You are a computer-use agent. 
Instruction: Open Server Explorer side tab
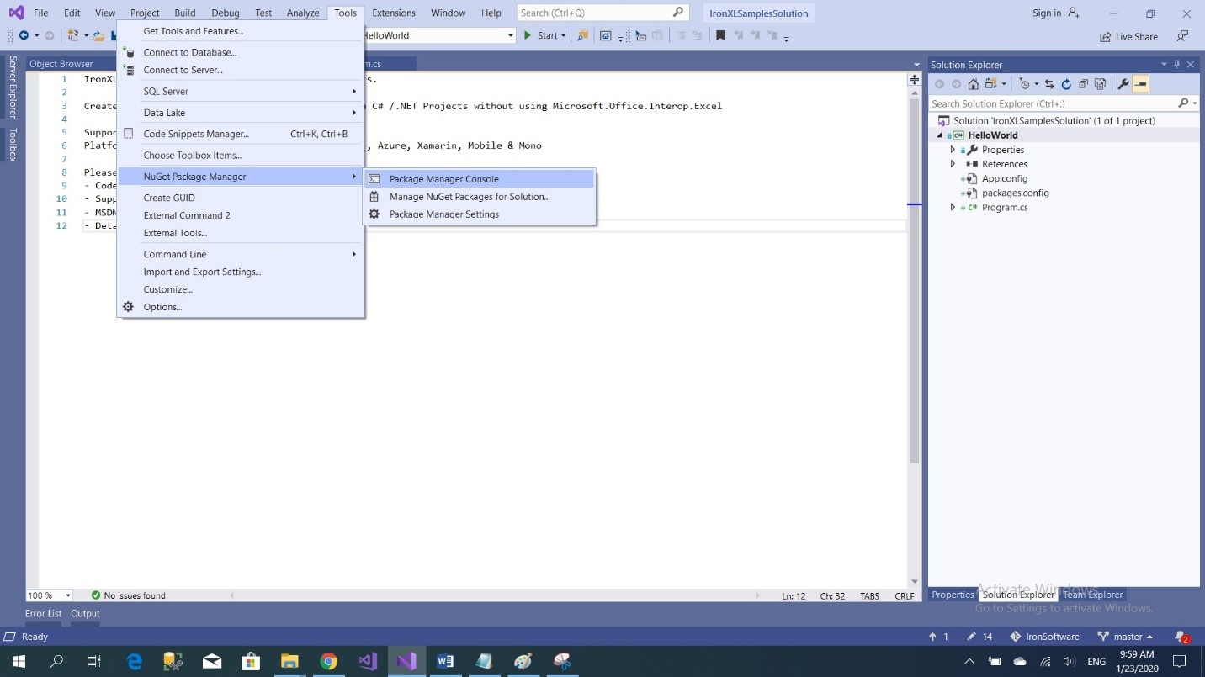(13, 87)
